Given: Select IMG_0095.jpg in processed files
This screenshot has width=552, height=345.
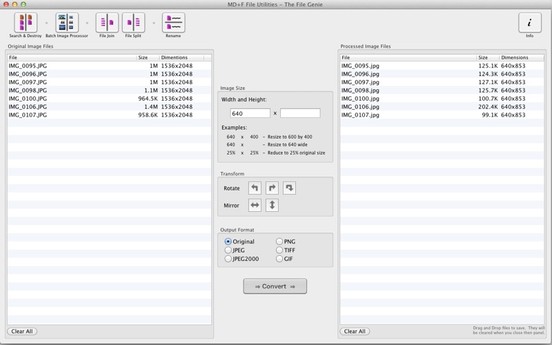Looking at the screenshot, I should click(x=442, y=66).
